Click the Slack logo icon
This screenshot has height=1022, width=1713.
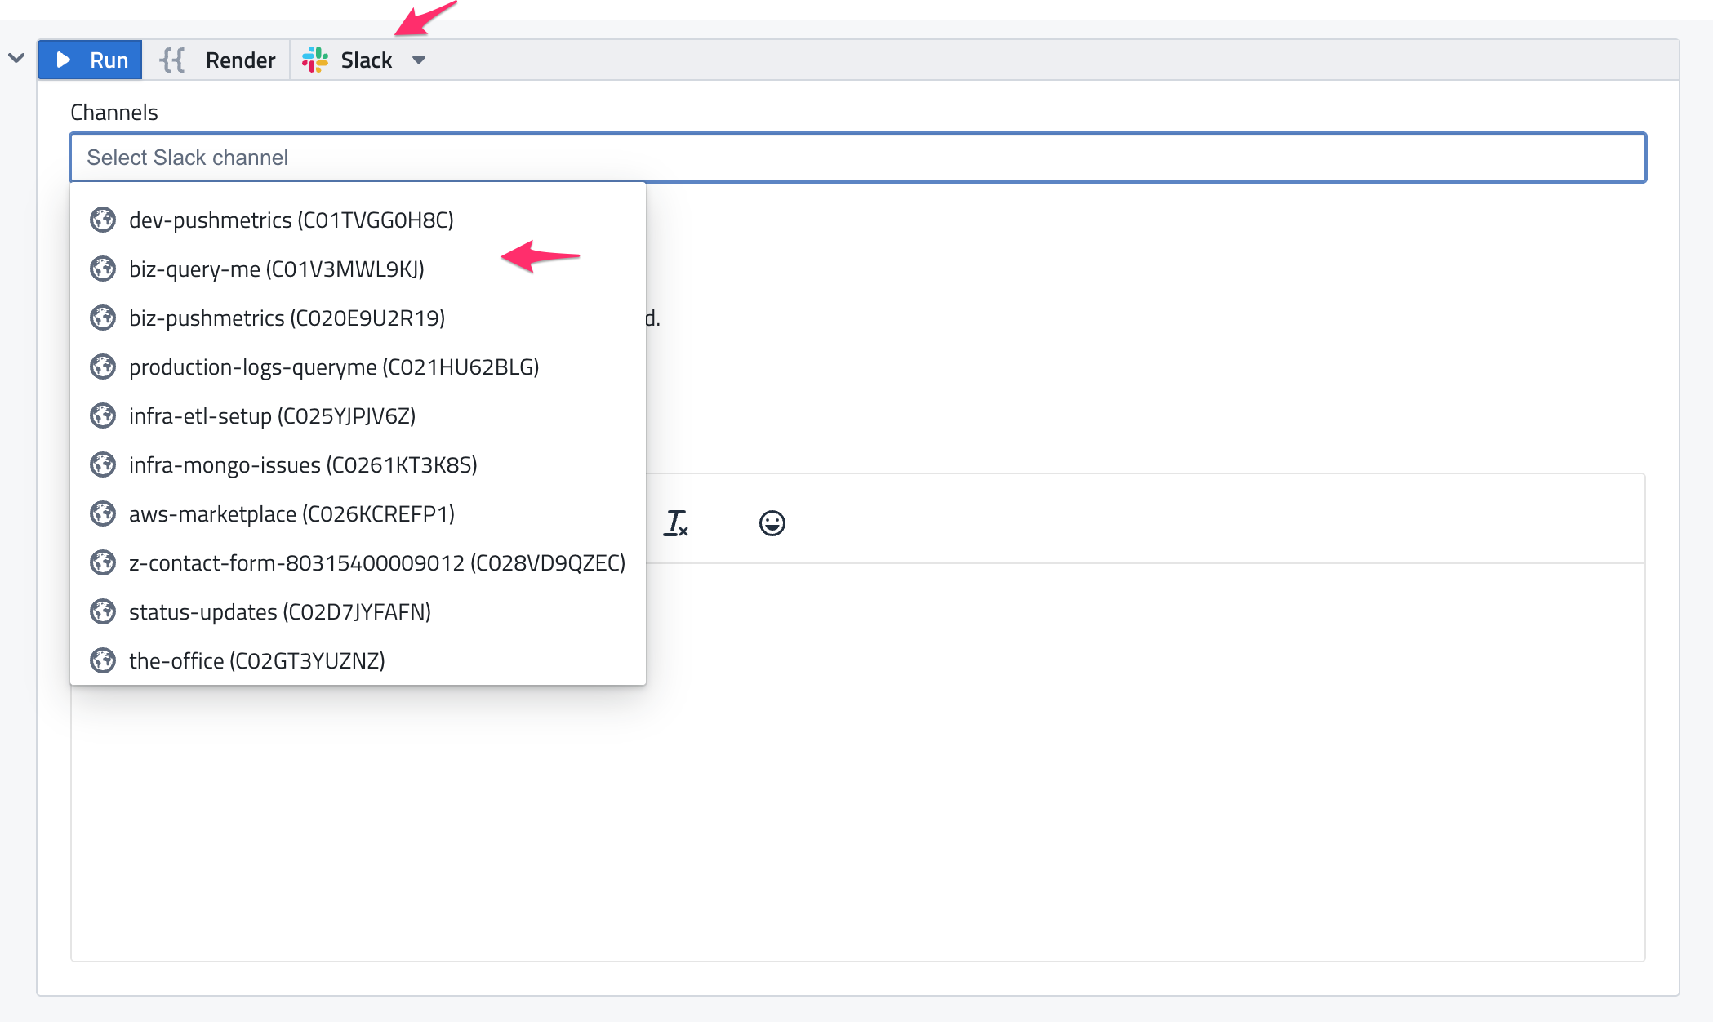coord(315,60)
